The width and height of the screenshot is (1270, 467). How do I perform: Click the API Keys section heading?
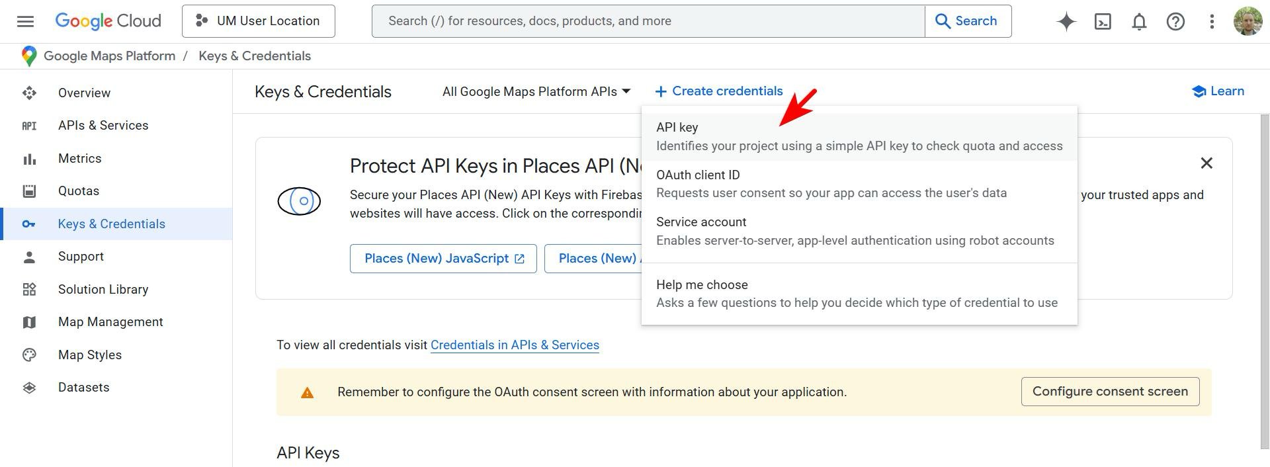click(308, 453)
